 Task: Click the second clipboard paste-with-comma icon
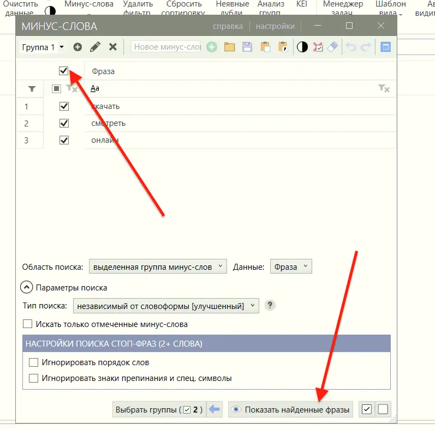tap(283, 47)
